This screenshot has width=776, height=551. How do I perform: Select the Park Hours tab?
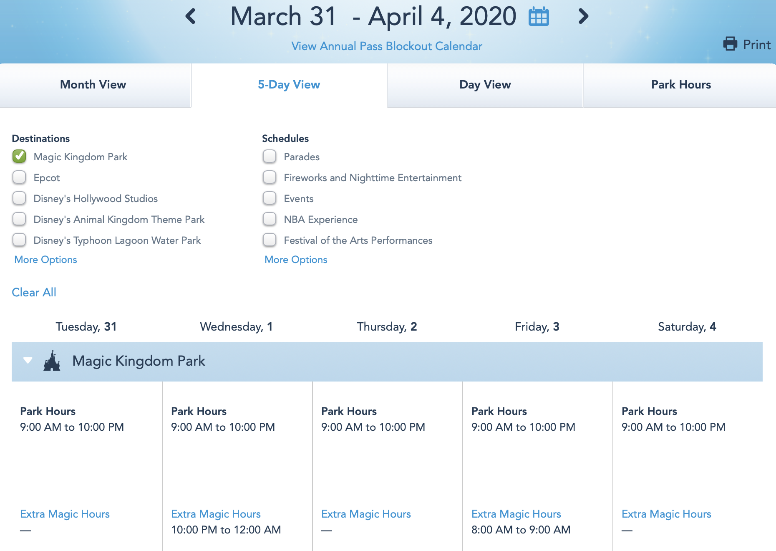click(681, 85)
